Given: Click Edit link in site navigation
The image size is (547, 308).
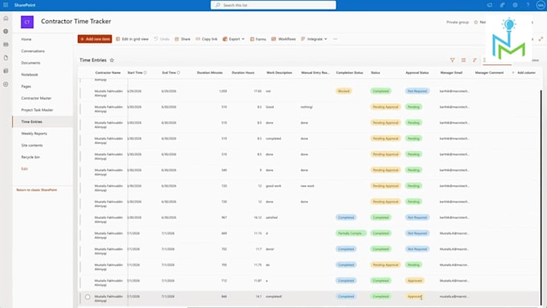Looking at the screenshot, I should point(24,169).
